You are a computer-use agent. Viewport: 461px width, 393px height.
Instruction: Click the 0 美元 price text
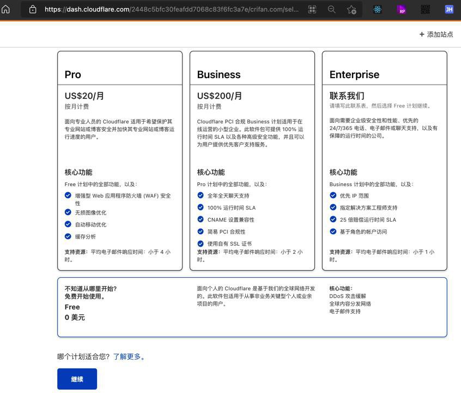75,317
